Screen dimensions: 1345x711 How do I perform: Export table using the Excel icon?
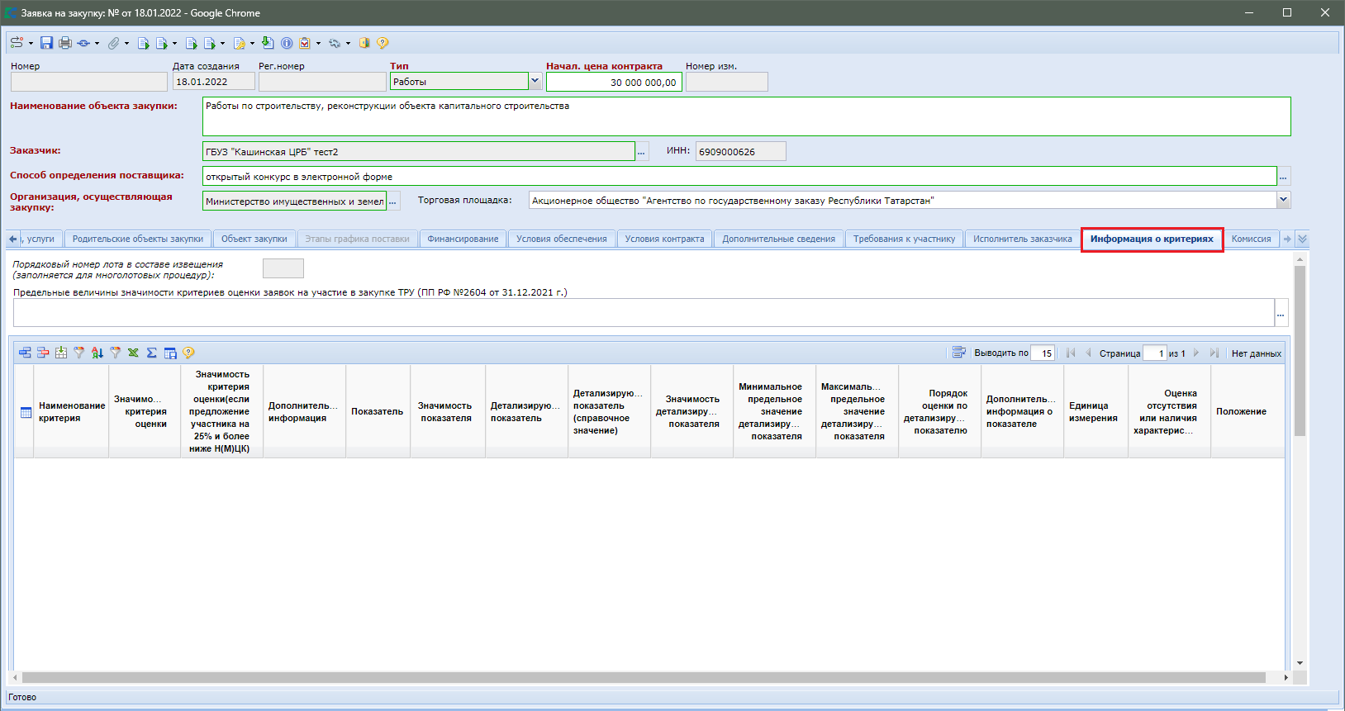coord(133,353)
